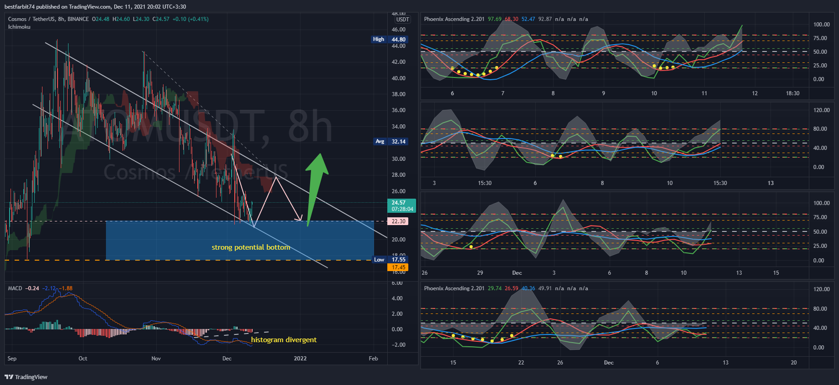Click Sep on the main chart time axis
The height and width of the screenshot is (385, 839).
click(12, 359)
